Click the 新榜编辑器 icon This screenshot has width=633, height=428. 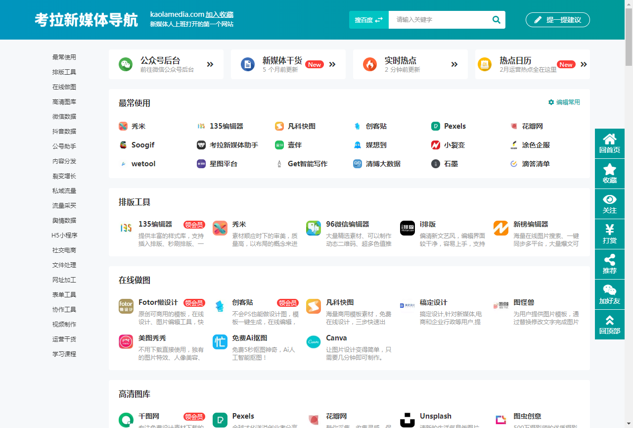[501, 228]
